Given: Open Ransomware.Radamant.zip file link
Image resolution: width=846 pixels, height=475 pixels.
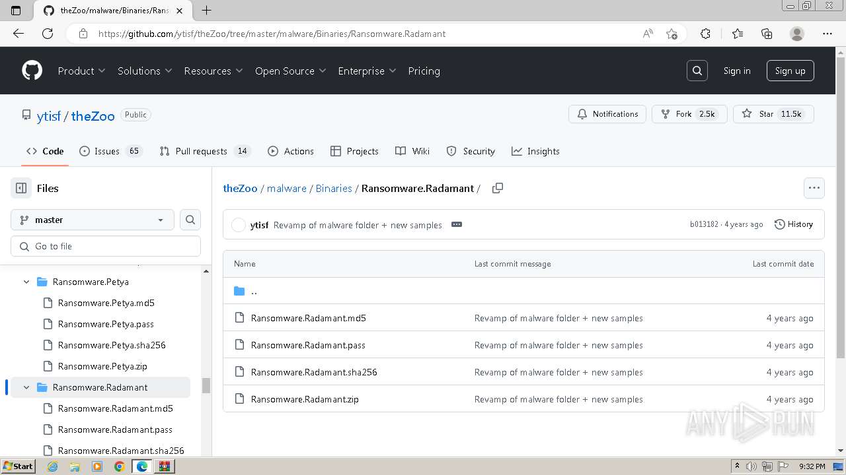Looking at the screenshot, I should tap(305, 399).
